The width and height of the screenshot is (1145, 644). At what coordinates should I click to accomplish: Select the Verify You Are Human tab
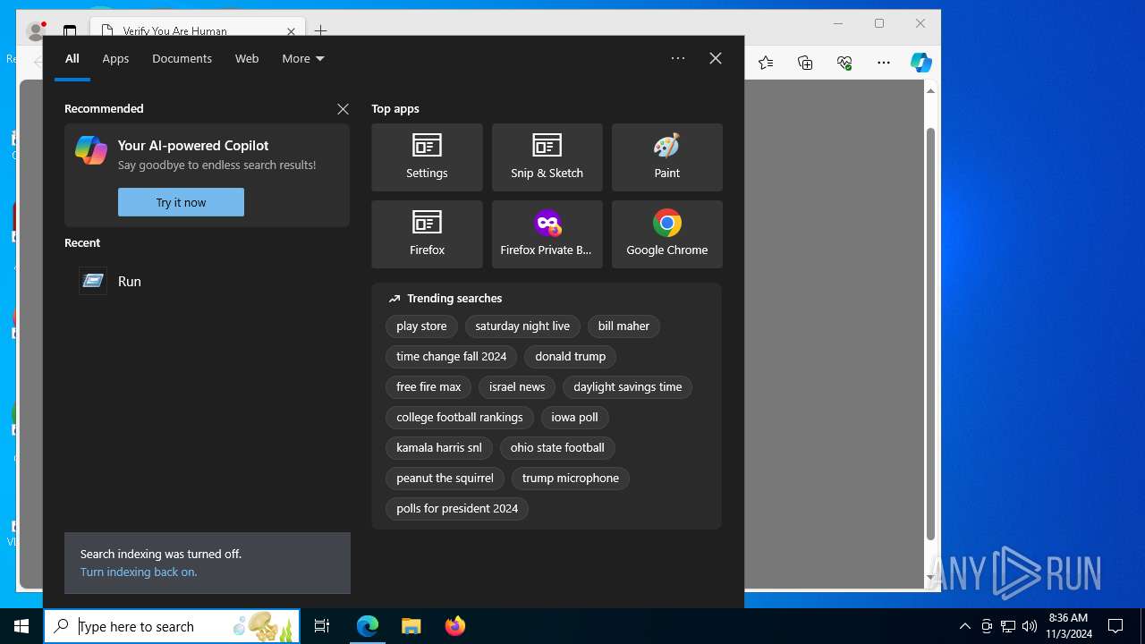(199, 31)
